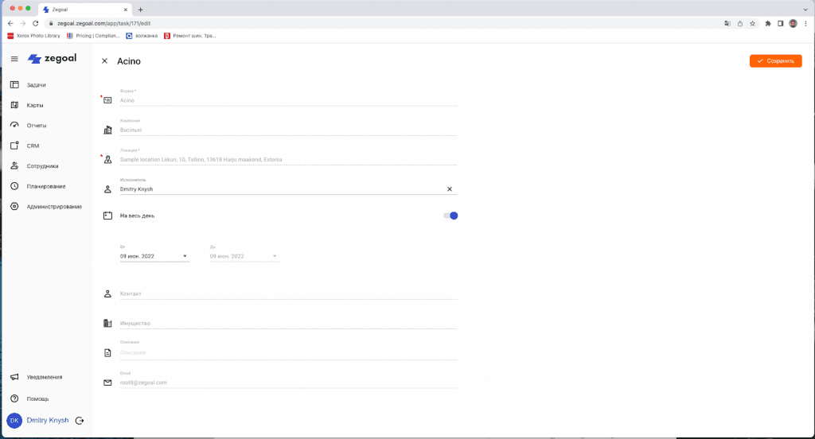Open Карты in the sidebar
The image size is (815, 439).
pos(35,105)
